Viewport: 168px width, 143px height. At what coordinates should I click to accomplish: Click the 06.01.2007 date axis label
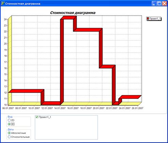coord(8,108)
